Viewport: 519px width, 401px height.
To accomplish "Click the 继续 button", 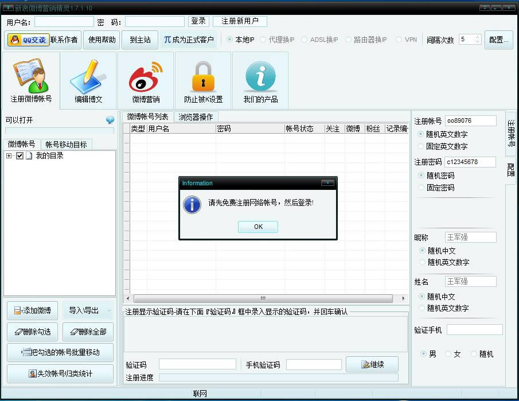I will tap(372, 364).
